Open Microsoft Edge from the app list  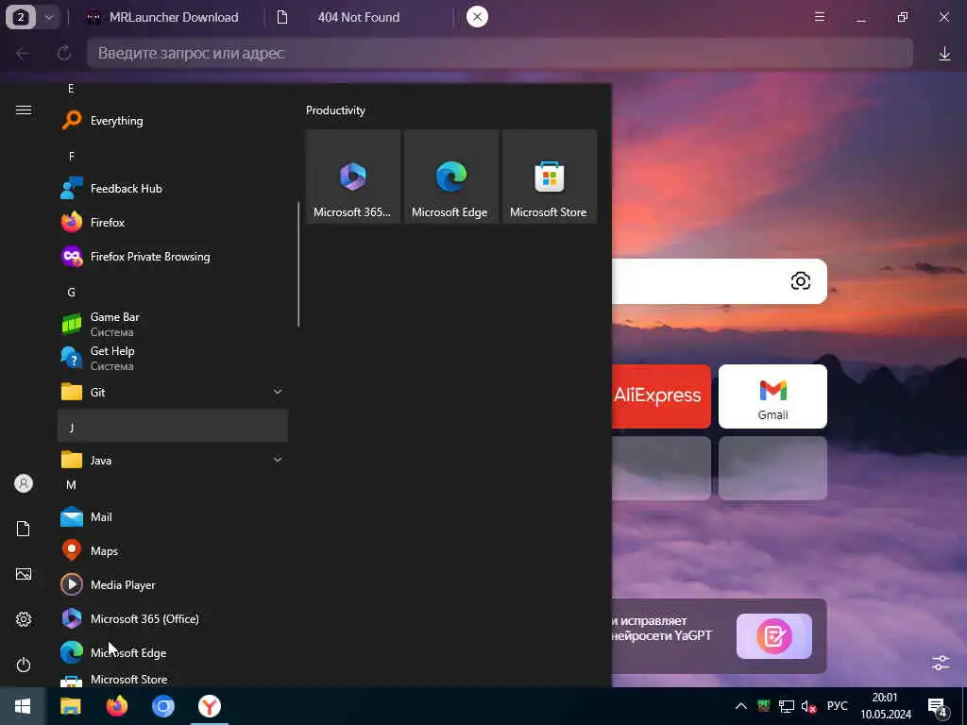173,652
